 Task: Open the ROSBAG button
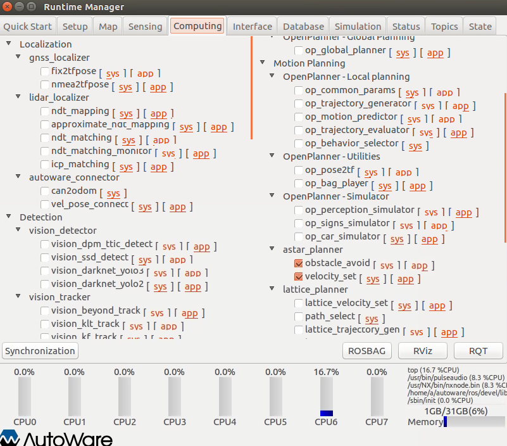click(367, 351)
